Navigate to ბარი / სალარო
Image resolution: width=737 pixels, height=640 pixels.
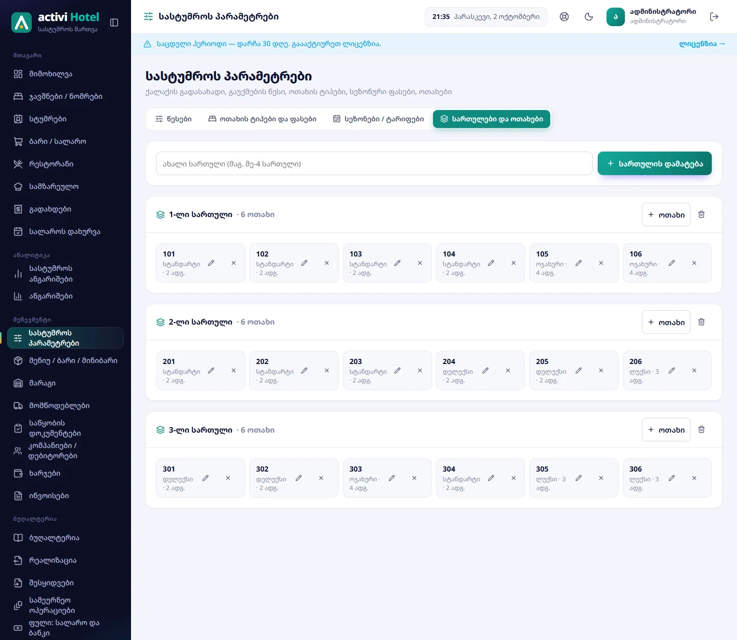pos(66,141)
